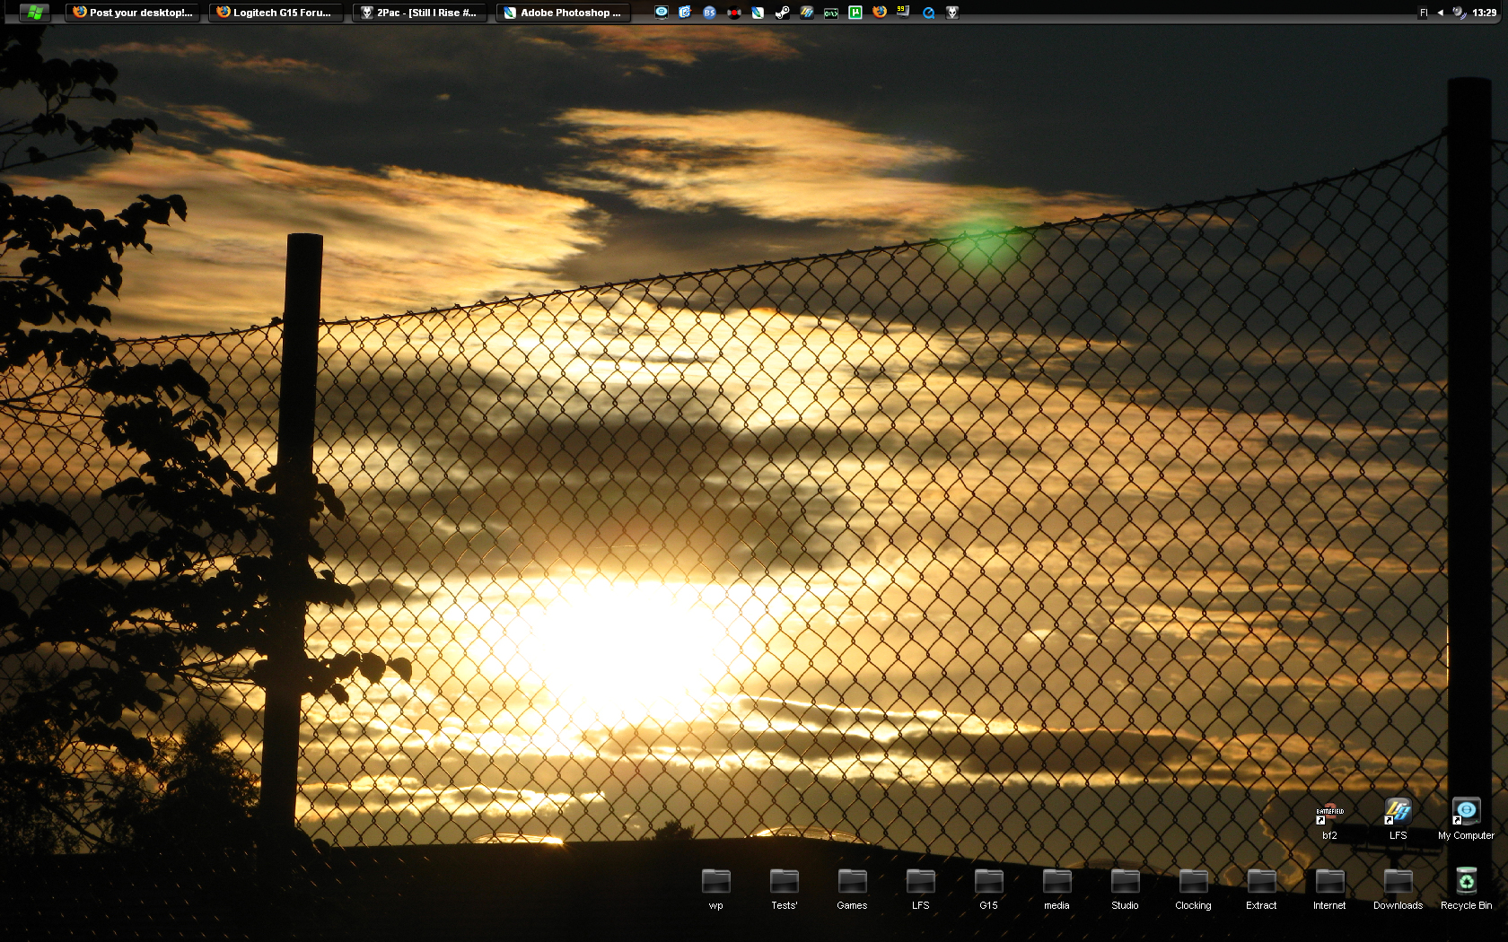Select the Tests' desktop folder
Screen dimensions: 1508x942
pyautogui.click(x=785, y=889)
